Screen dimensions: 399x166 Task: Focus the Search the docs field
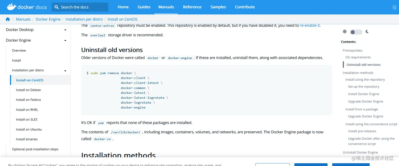(80, 7)
